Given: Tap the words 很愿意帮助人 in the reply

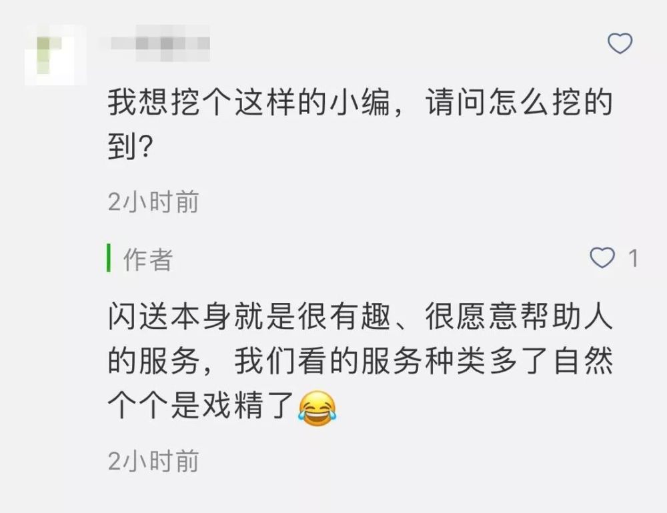Looking at the screenshot, I should coord(519,316).
